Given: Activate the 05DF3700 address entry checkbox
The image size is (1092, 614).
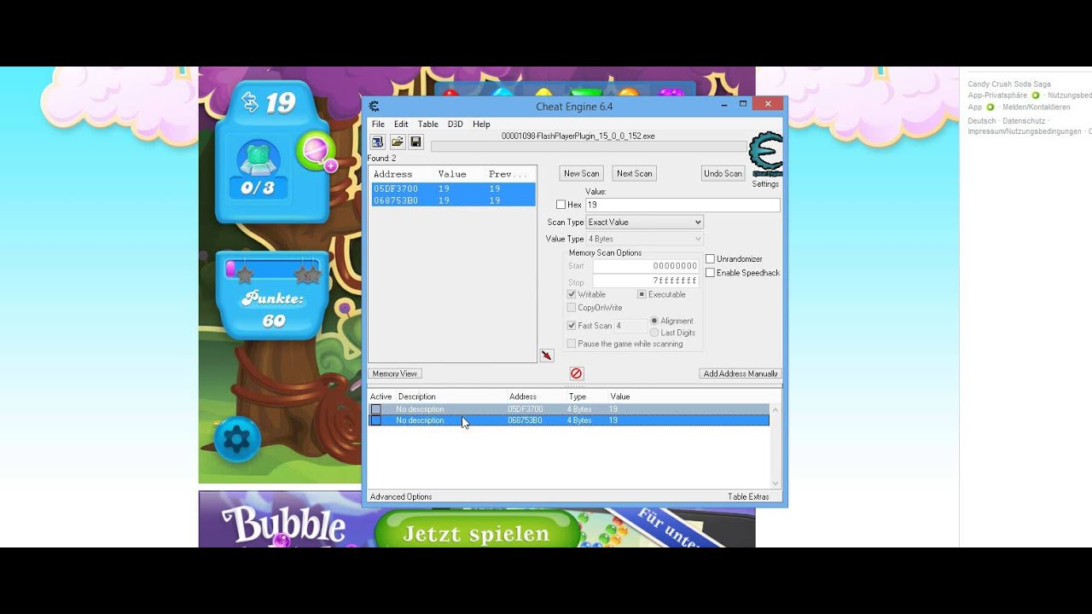Looking at the screenshot, I should tap(375, 409).
